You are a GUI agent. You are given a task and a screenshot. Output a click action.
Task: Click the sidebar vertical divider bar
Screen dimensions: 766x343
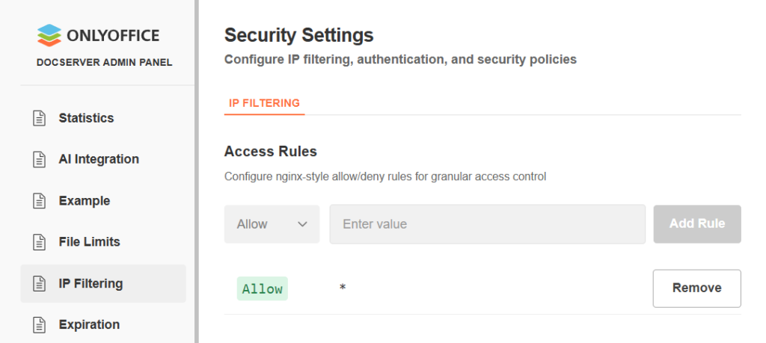coord(197,172)
